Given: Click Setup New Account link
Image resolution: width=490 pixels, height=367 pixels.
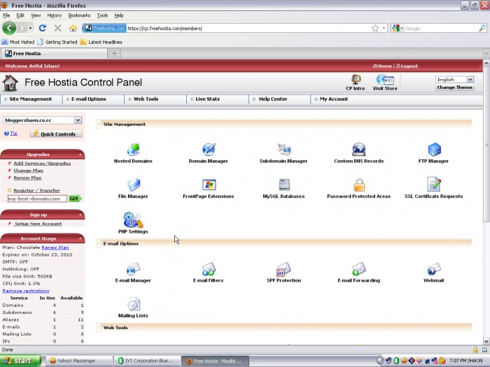Looking at the screenshot, I should tap(38, 224).
